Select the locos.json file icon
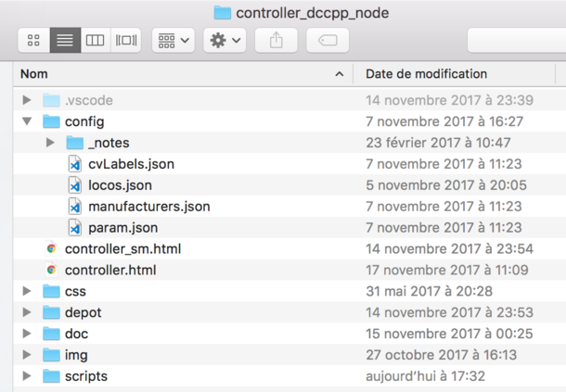This screenshot has height=392, width=566. coord(75,185)
